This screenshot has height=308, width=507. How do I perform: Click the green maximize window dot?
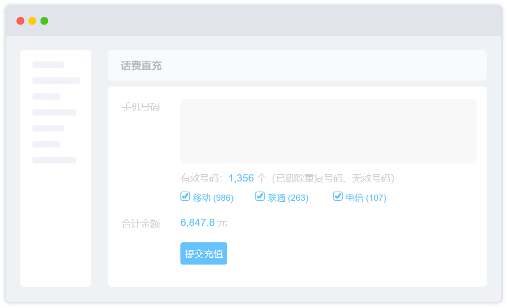pyautogui.click(x=44, y=21)
